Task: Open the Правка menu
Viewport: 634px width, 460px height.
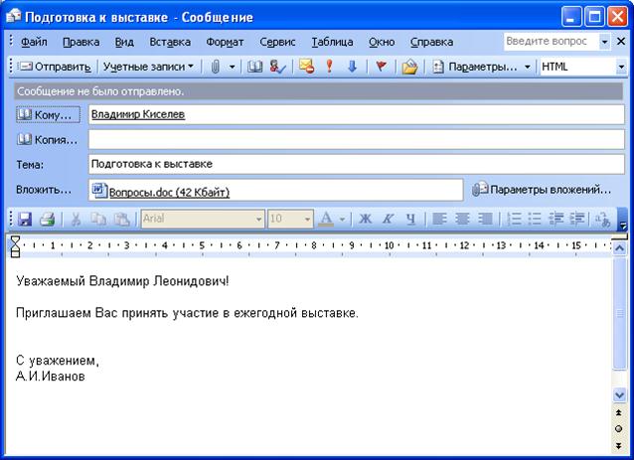Action: 80,42
